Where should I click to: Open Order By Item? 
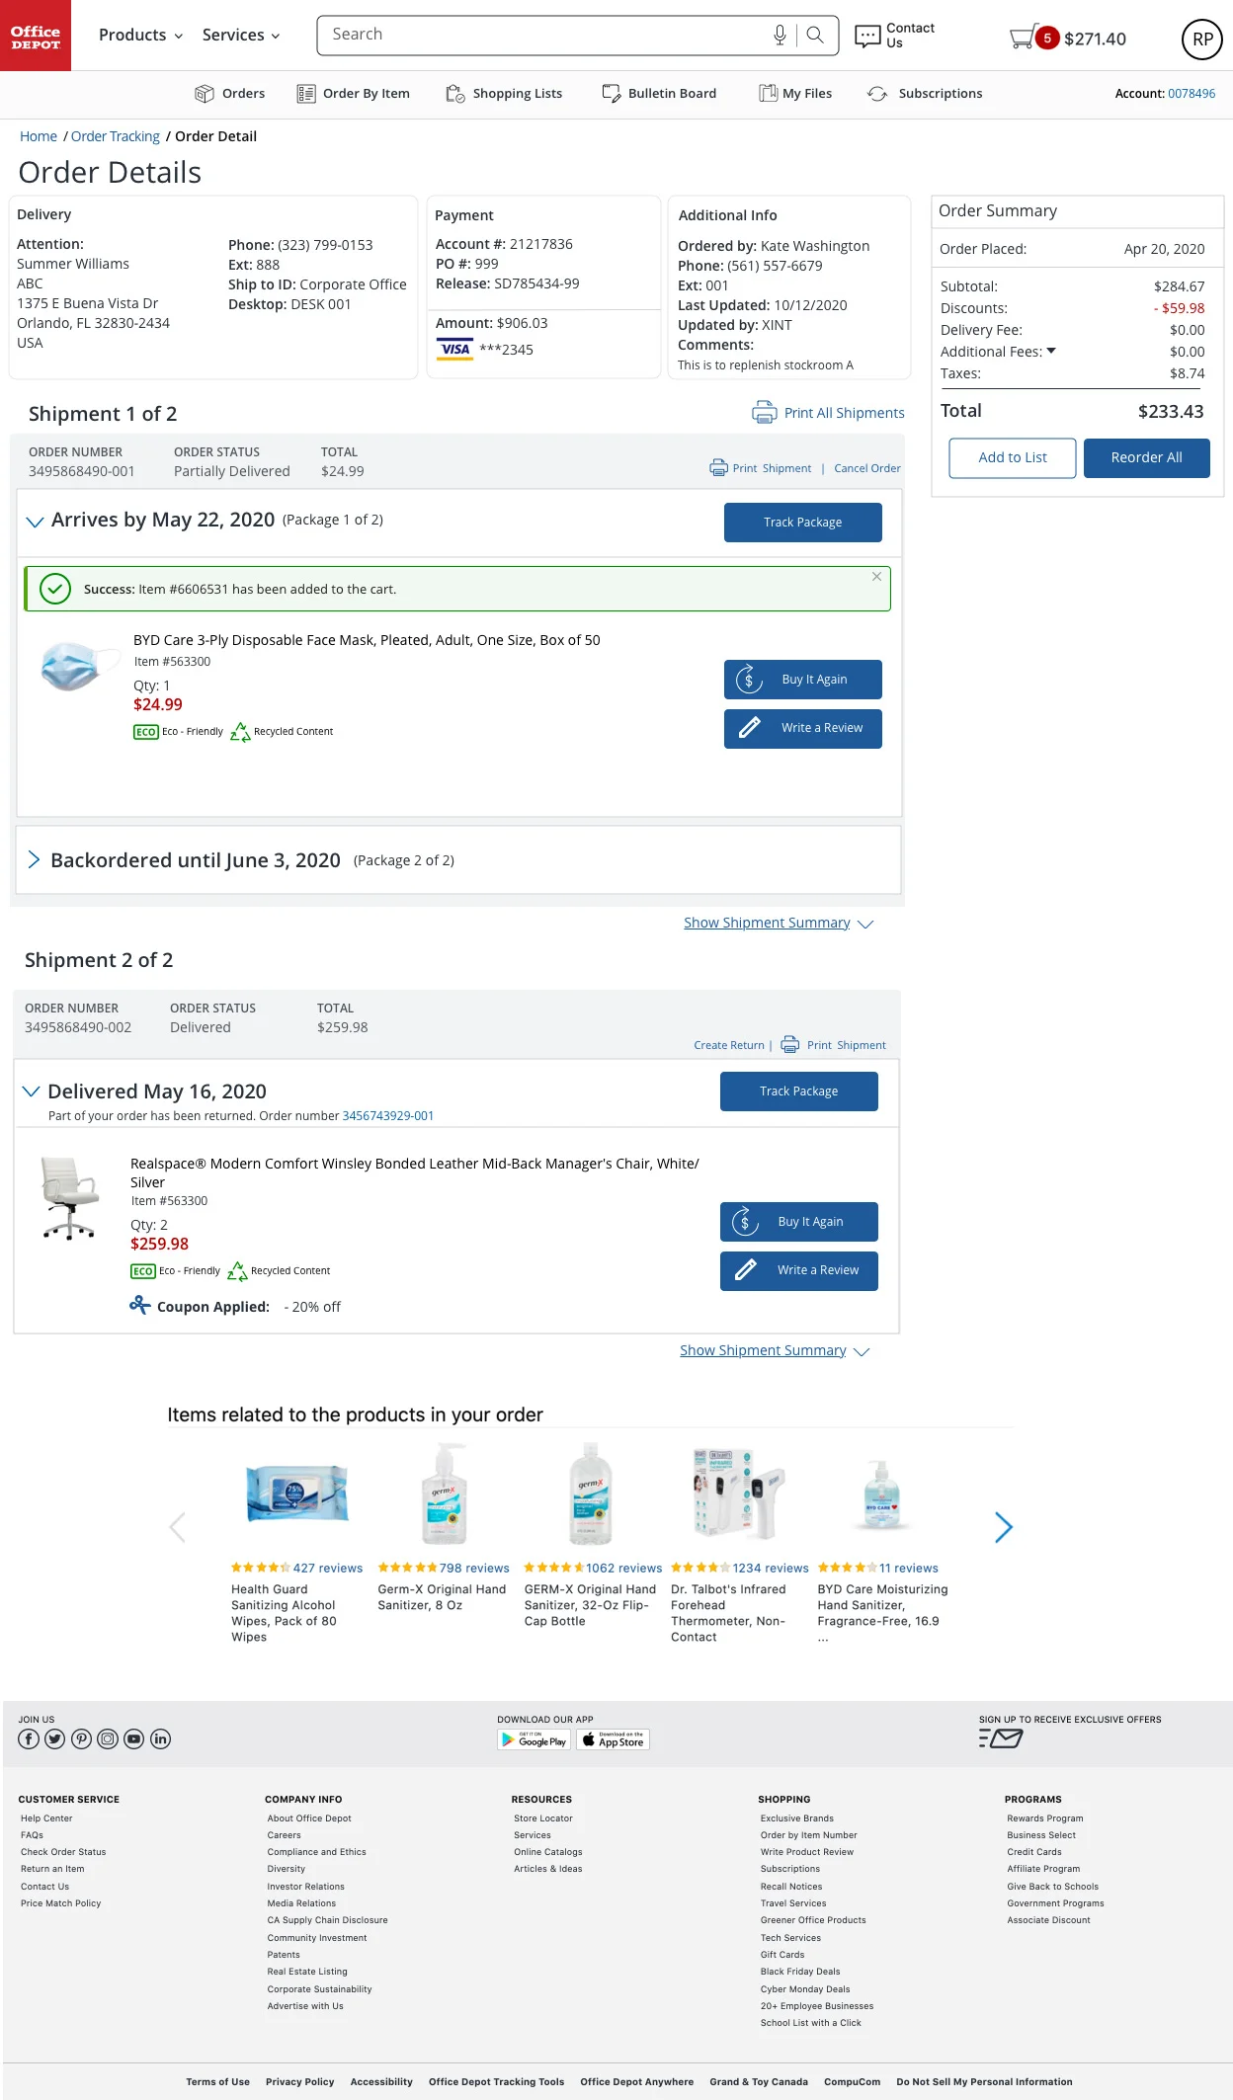pos(353,94)
